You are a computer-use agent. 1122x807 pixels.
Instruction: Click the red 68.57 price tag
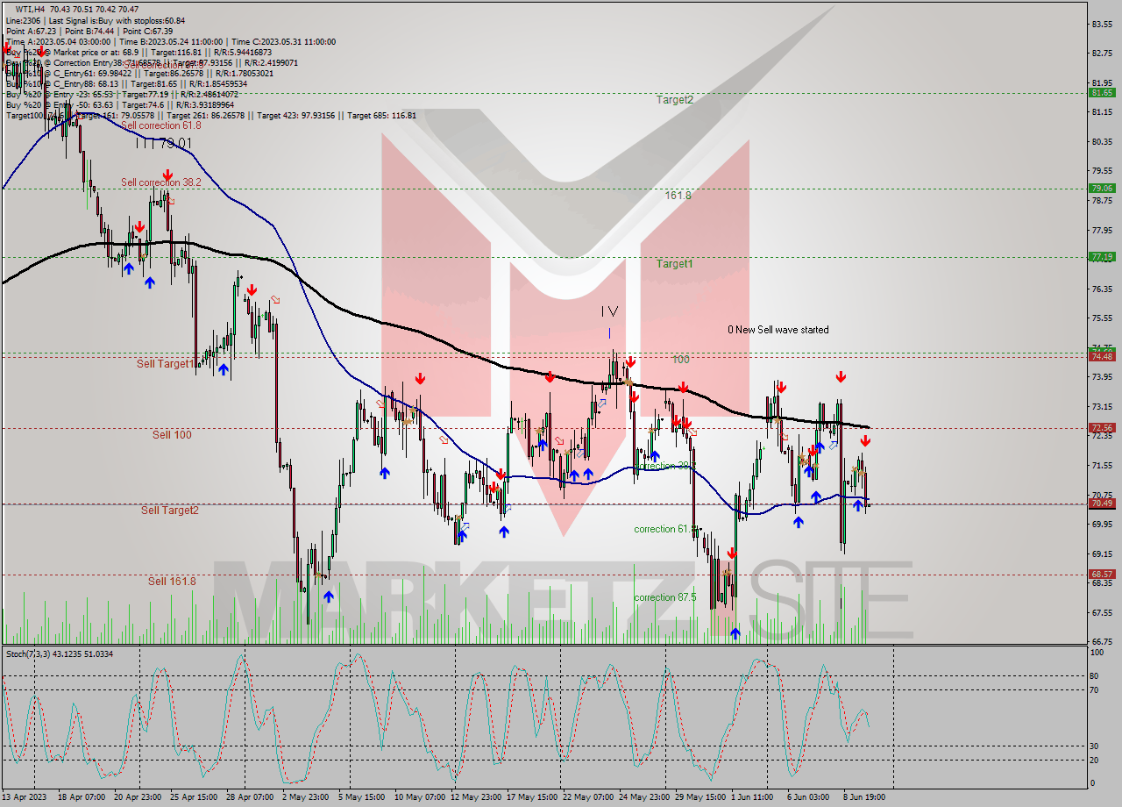[x=1102, y=574]
